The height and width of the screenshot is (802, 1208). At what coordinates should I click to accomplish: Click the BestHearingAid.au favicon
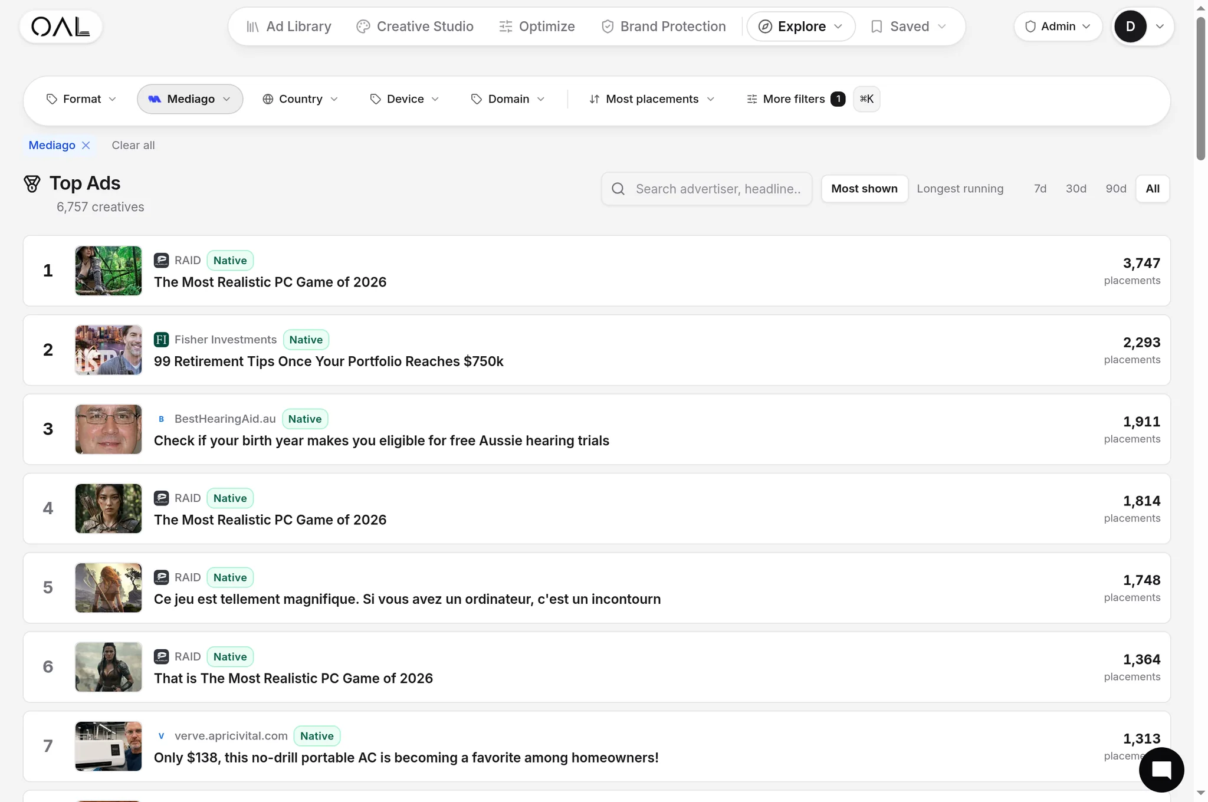coord(161,419)
